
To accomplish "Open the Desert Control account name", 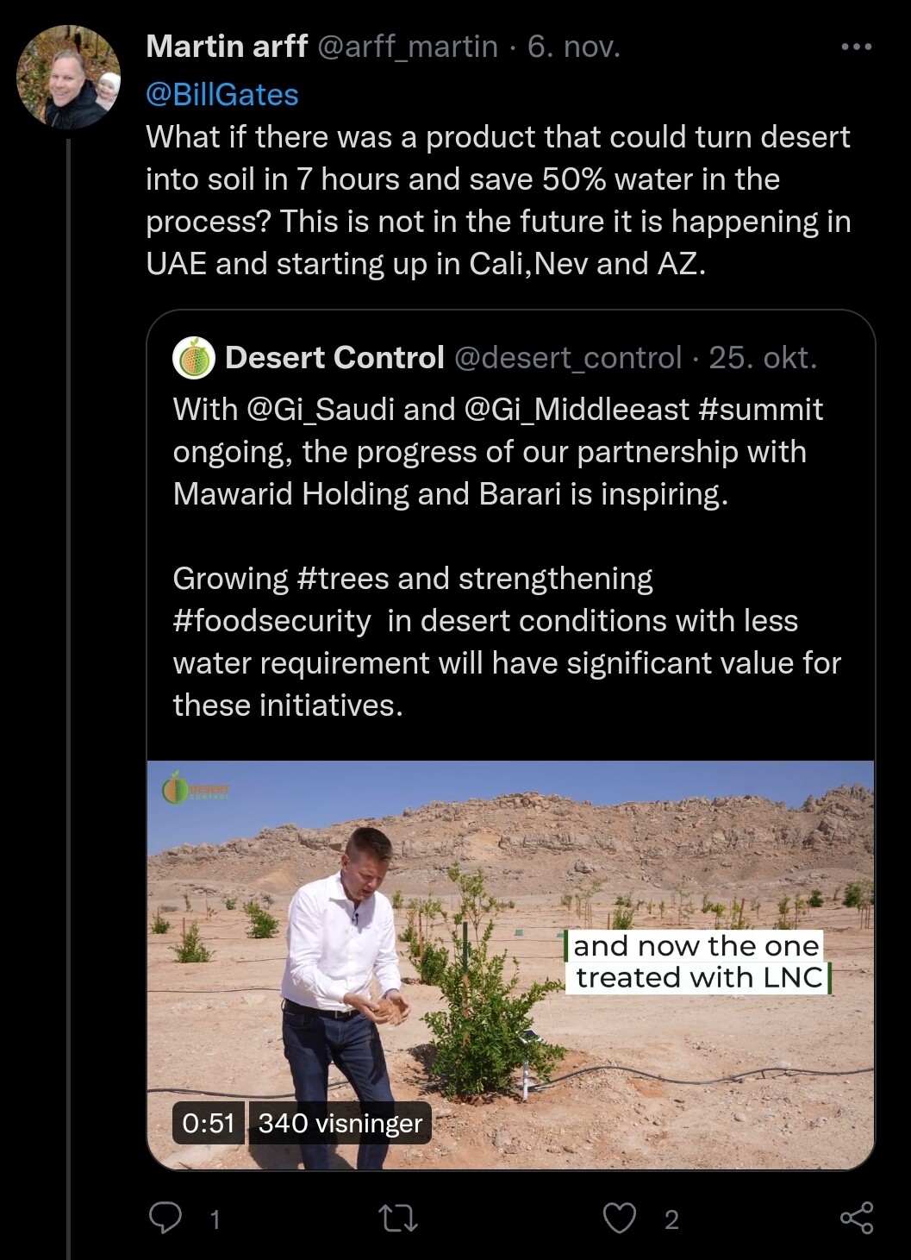I will point(334,358).
